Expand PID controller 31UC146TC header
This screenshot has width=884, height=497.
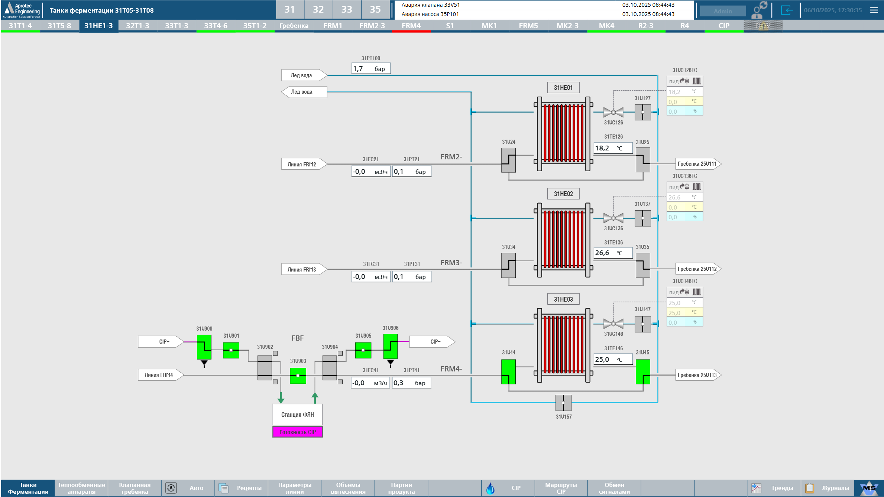(684, 292)
